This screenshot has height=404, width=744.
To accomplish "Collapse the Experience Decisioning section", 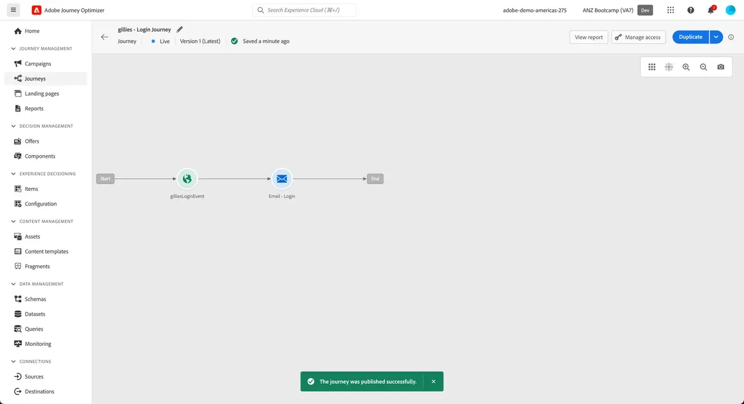I will point(14,174).
